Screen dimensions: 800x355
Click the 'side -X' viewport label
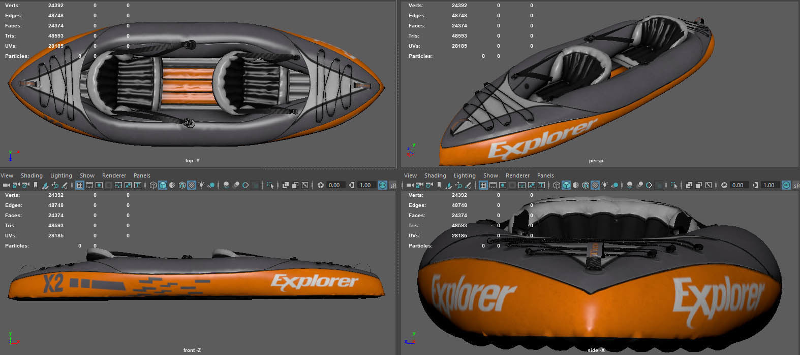596,350
